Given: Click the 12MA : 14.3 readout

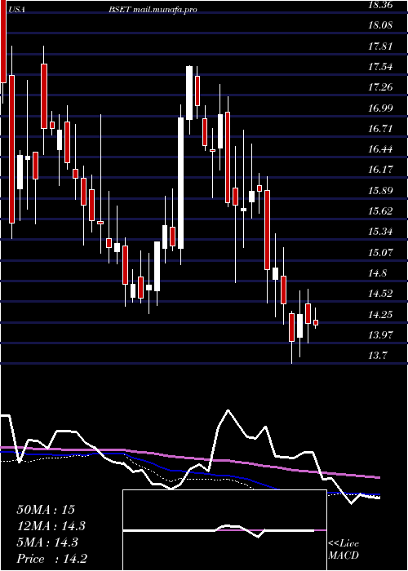Looking at the screenshot, I should point(51,526).
